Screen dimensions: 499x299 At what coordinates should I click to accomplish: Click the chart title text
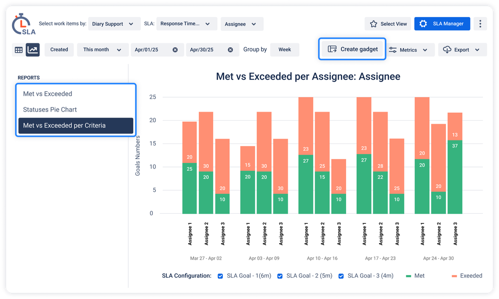[x=308, y=77]
